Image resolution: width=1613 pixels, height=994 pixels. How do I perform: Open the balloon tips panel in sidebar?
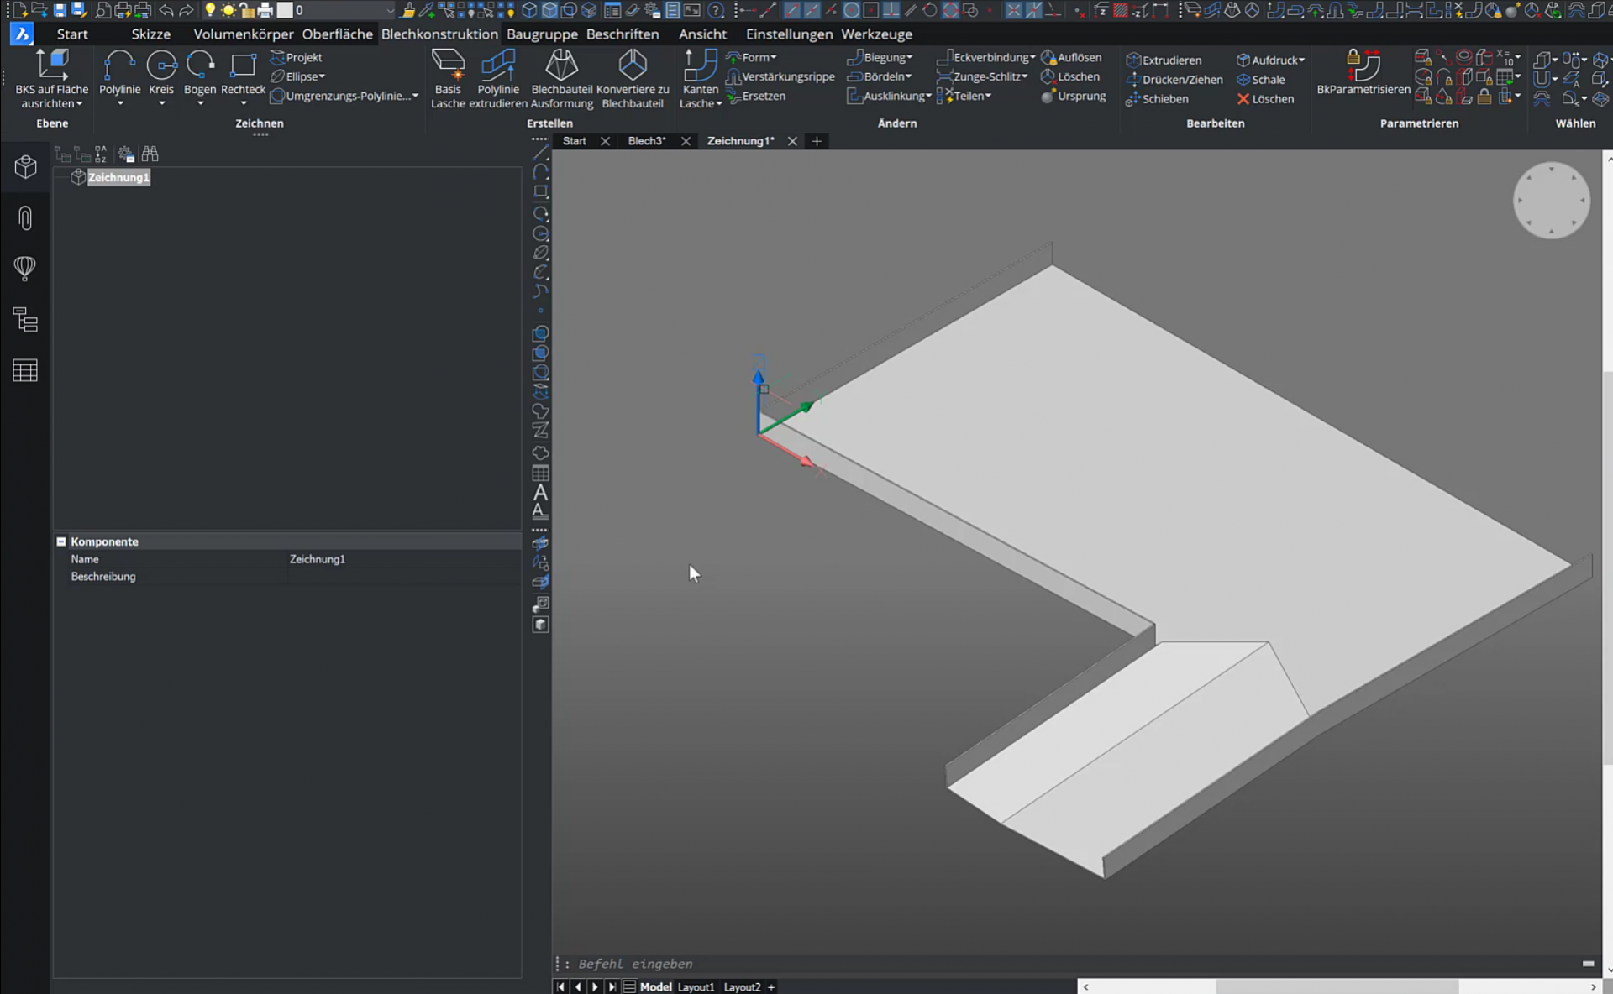coord(25,269)
